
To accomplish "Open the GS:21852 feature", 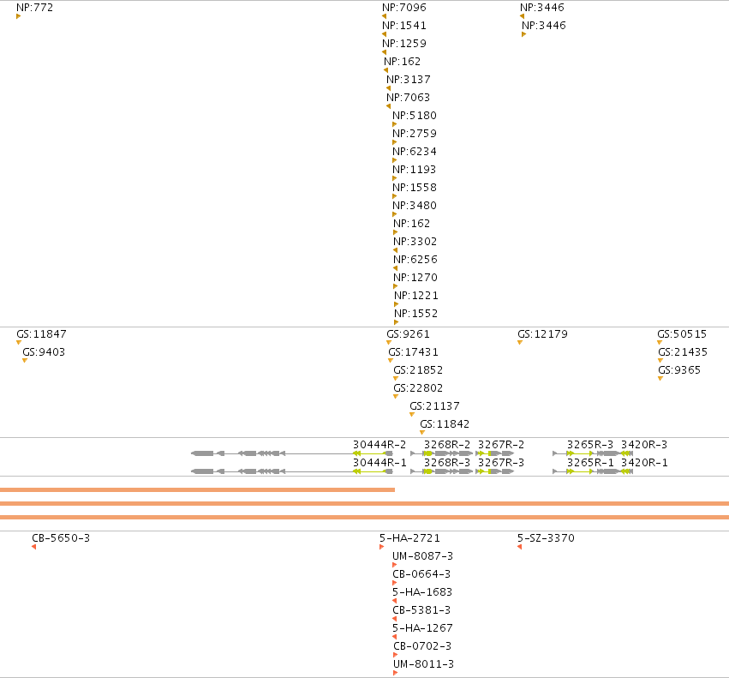I will [x=418, y=370].
